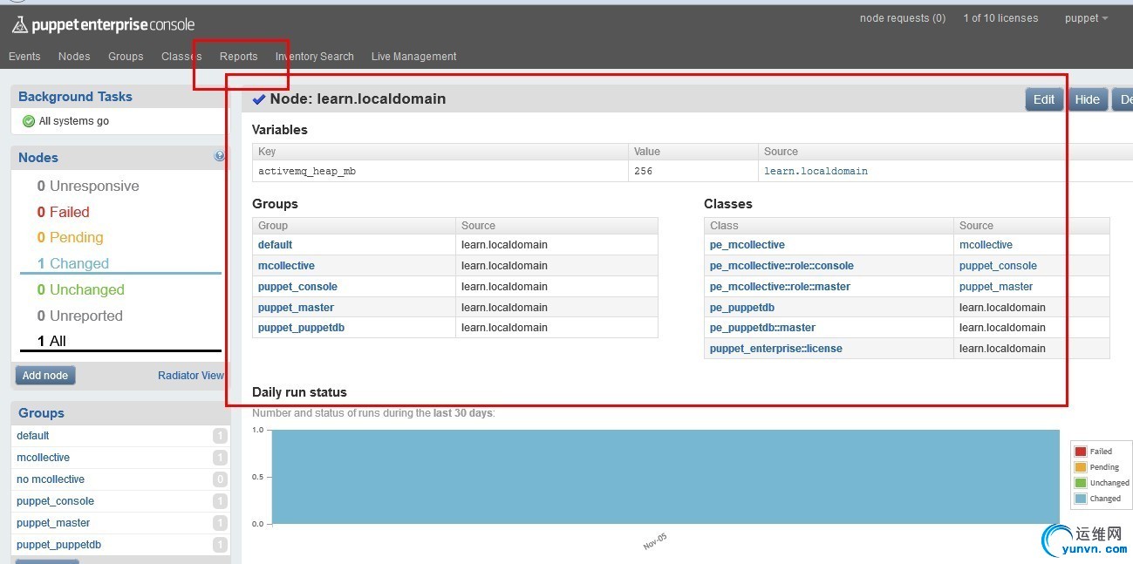The height and width of the screenshot is (564, 1133).
Task: Click the Add node button
Action: (x=45, y=376)
